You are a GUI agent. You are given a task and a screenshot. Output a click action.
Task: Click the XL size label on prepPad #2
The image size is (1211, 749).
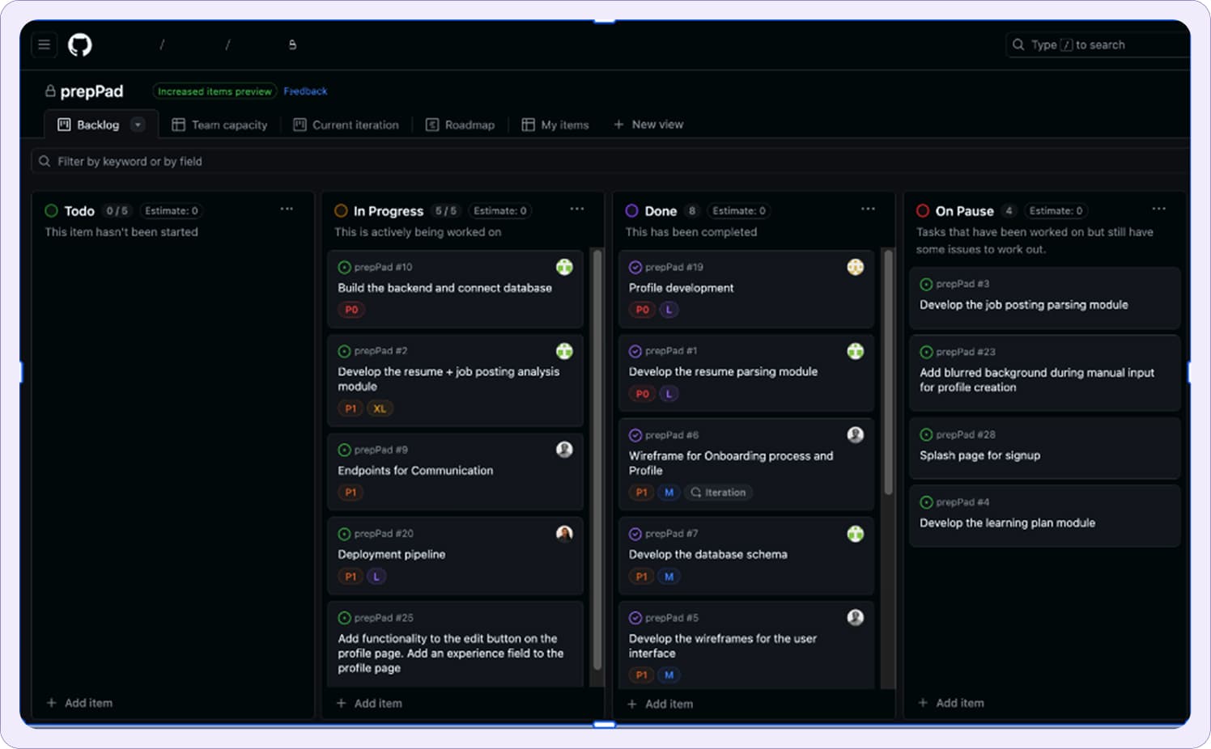coord(380,408)
